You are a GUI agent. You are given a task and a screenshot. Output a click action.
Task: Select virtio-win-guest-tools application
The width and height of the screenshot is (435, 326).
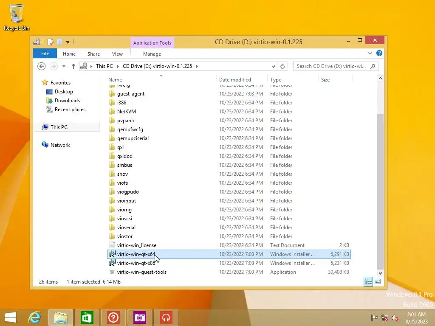(x=142, y=272)
